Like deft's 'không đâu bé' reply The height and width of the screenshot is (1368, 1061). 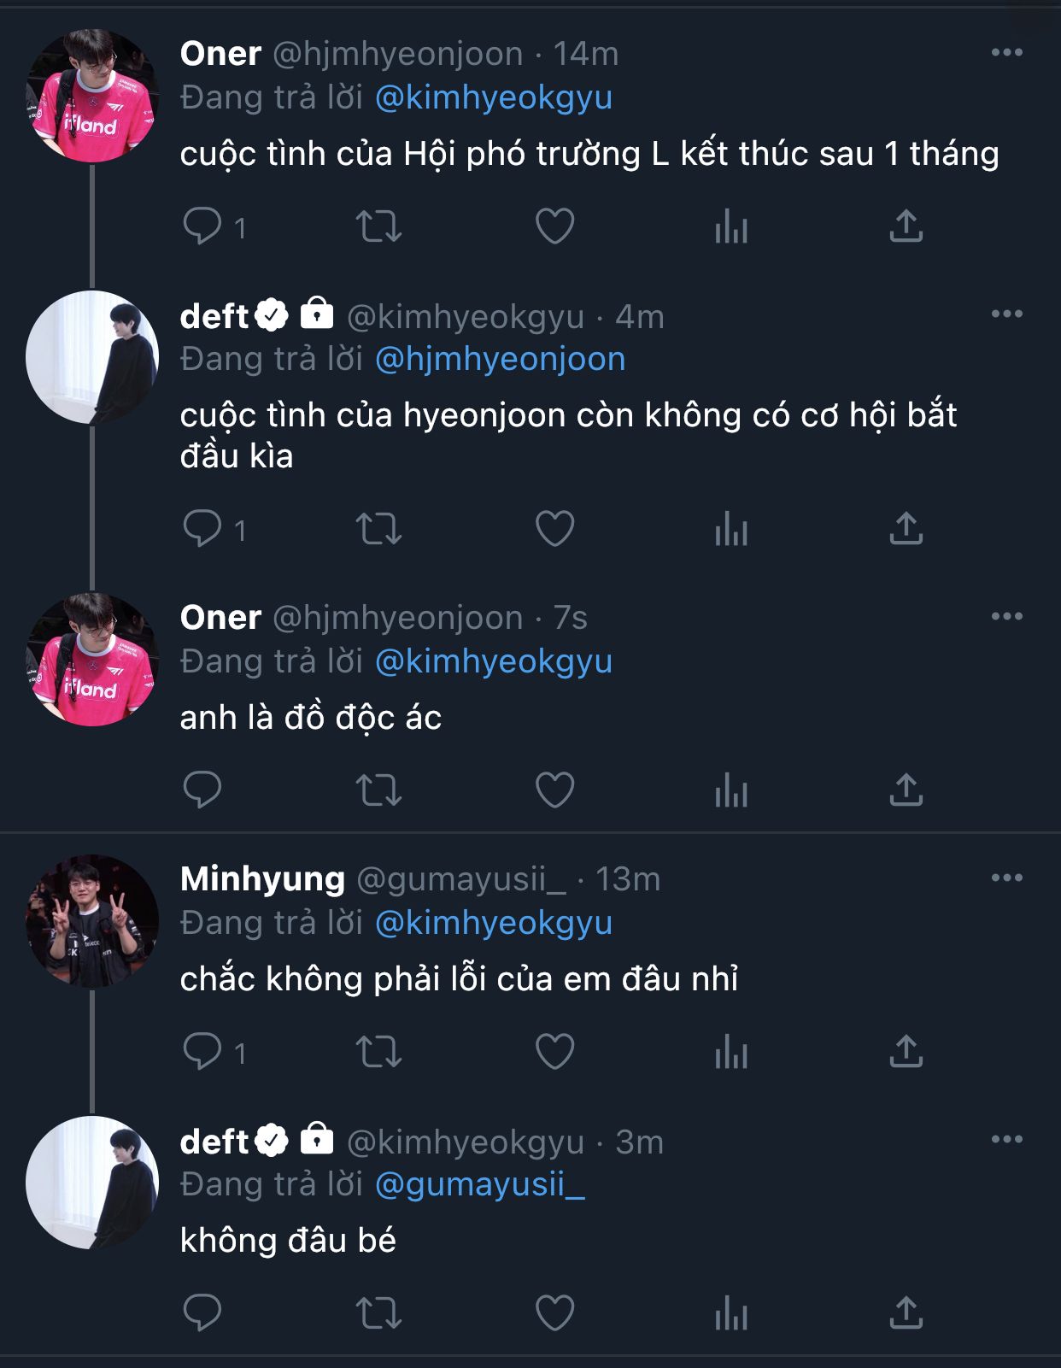[554, 1313]
